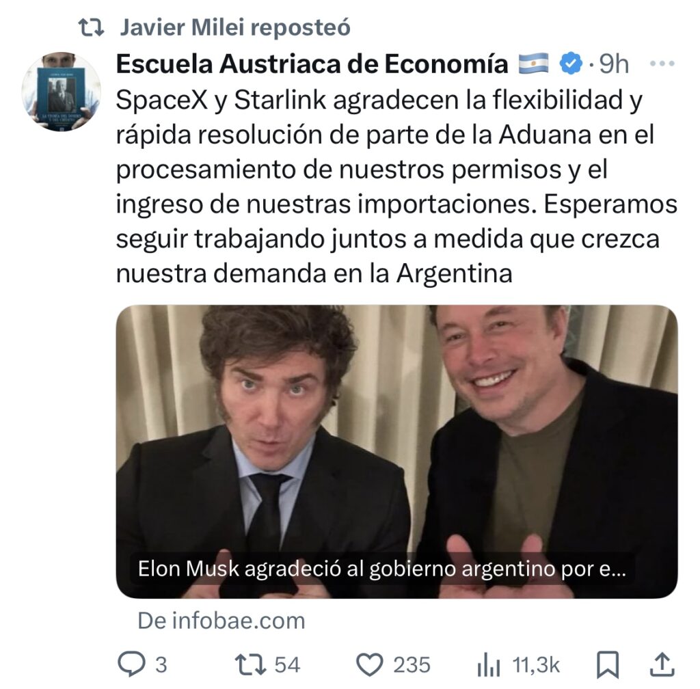This screenshot has width=700, height=689.
Task: Open the share arrow icon
Action: point(662,664)
